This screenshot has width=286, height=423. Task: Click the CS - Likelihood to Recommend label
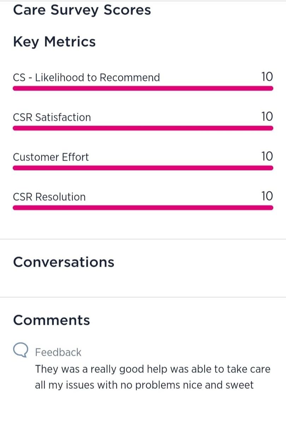tap(87, 77)
